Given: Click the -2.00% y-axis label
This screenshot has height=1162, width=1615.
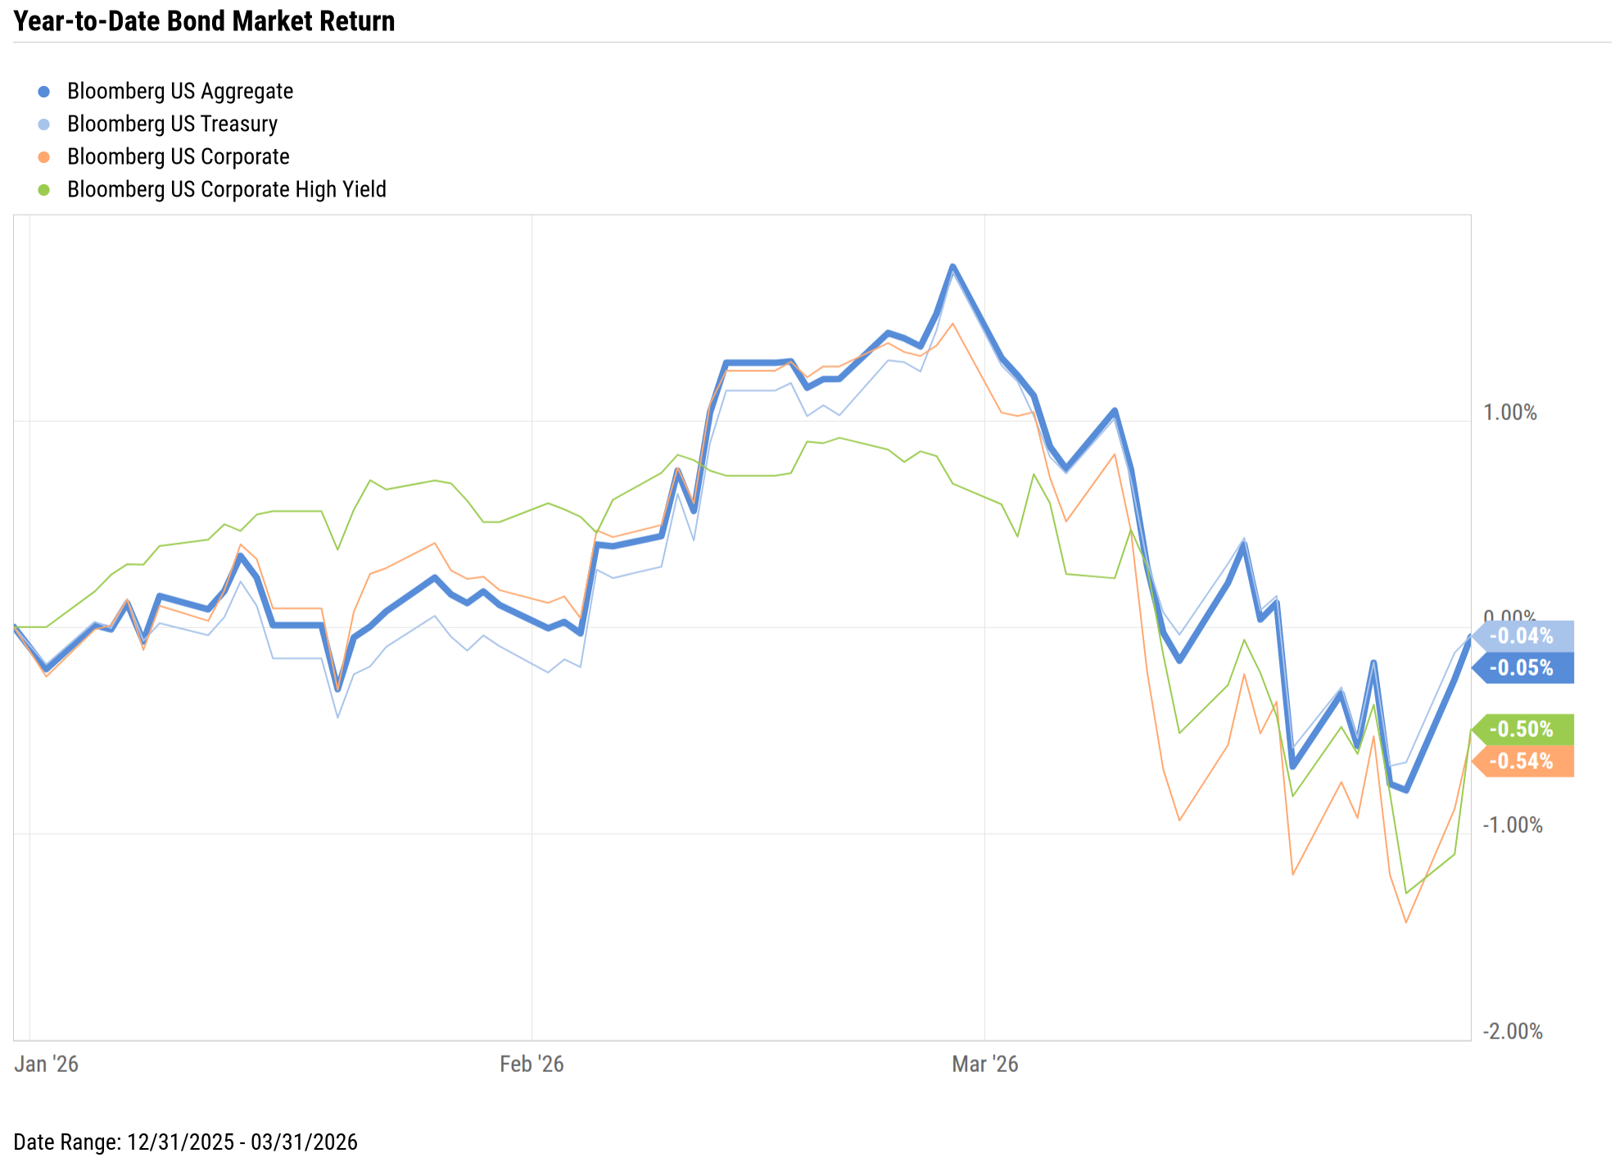Looking at the screenshot, I should tap(1512, 1032).
